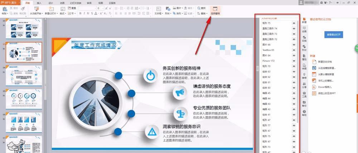Select the Format Painter brush
Viewport: 358px width, 153px height.
tap(23, 9)
